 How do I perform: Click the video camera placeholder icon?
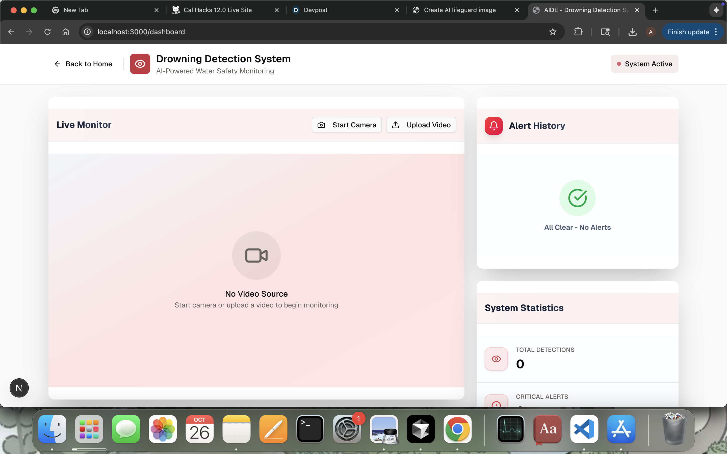(x=256, y=256)
